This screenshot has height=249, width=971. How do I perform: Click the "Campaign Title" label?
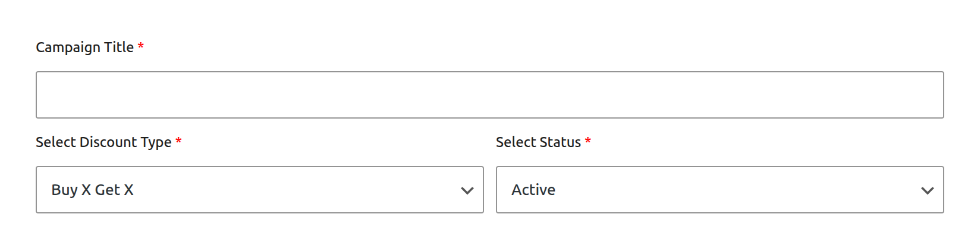tap(84, 47)
